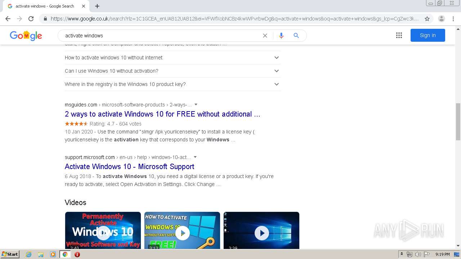461x259 pixels.
Task: Open the volume tray icon
Action: click(x=418, y=254)
